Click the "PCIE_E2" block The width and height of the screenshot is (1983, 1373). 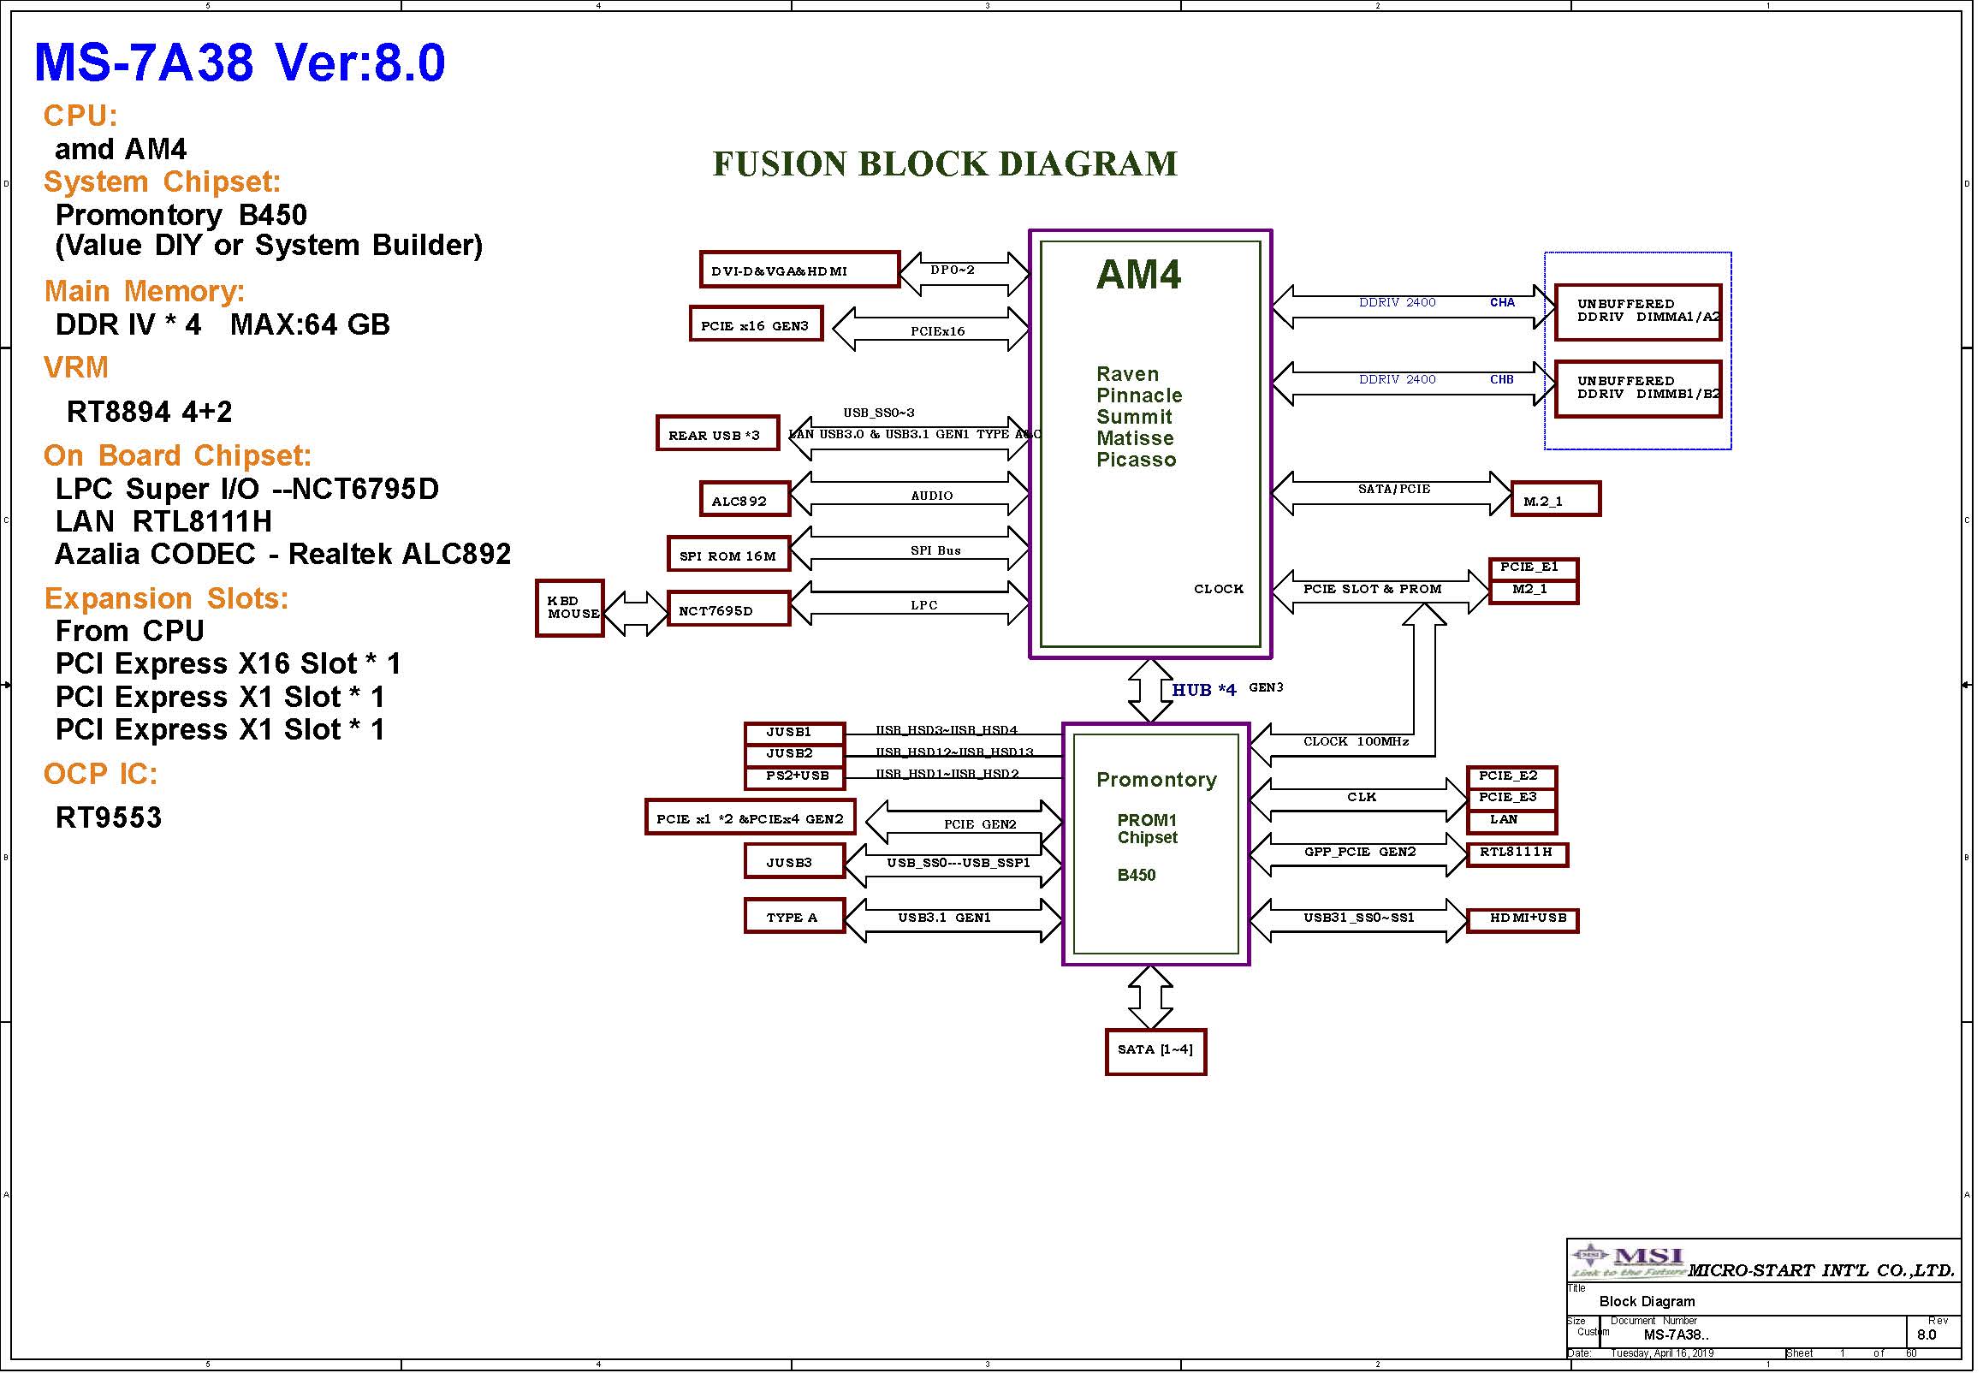tap(1511, 777)
